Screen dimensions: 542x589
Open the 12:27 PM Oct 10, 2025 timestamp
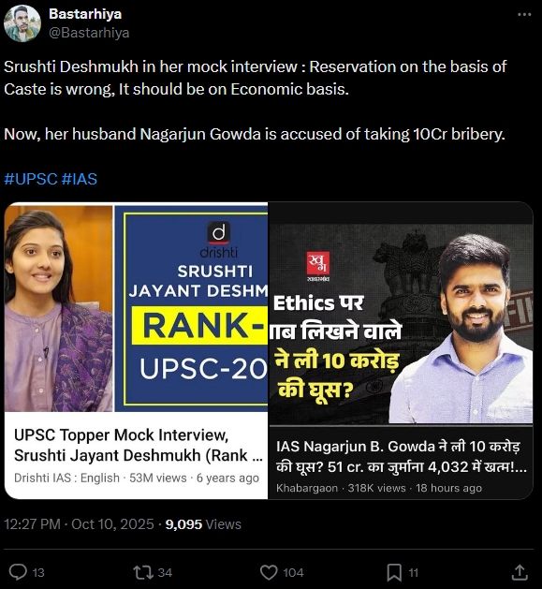79,524
